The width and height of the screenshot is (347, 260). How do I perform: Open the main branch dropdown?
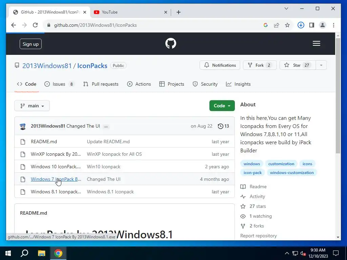tap(32, 106)
